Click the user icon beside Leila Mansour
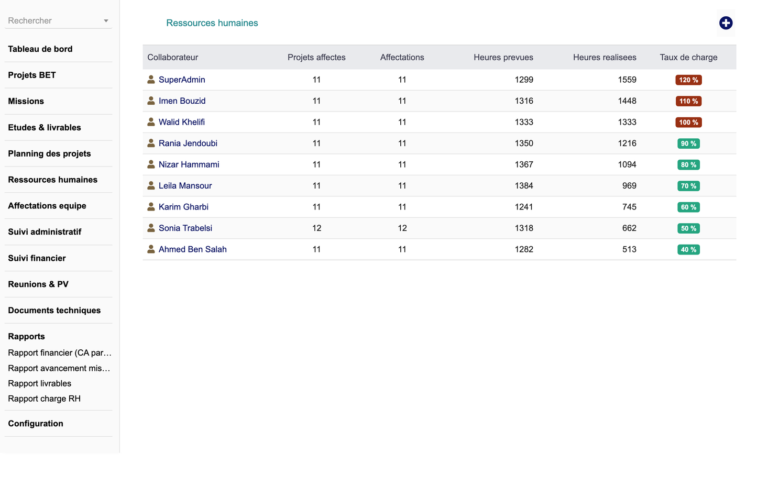 [151, 185]
